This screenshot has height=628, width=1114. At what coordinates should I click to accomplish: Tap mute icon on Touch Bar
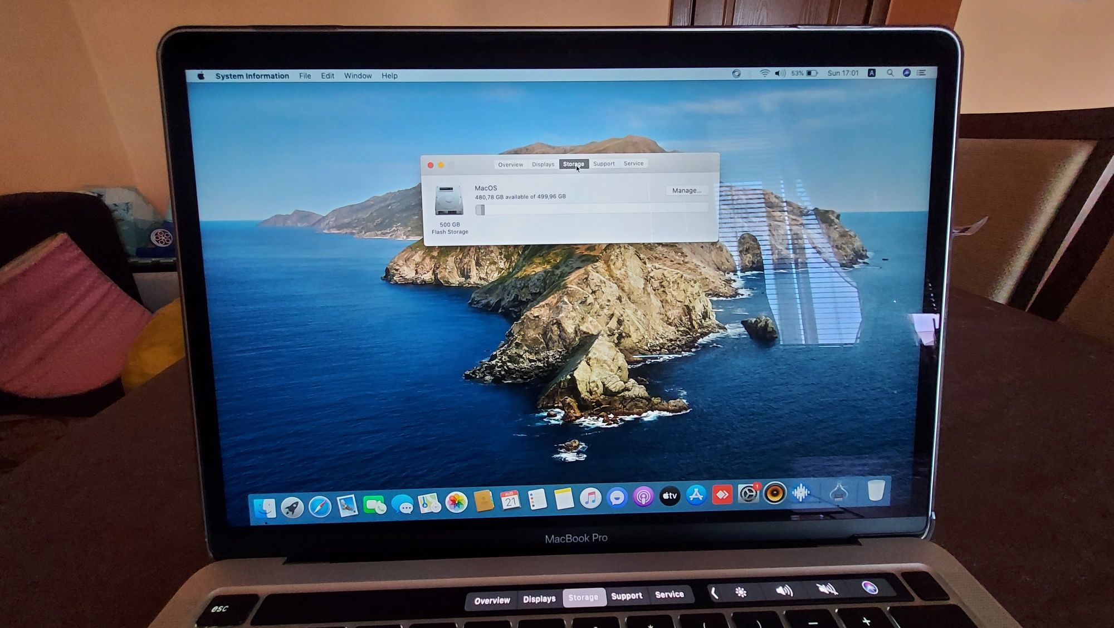(827, 589)
